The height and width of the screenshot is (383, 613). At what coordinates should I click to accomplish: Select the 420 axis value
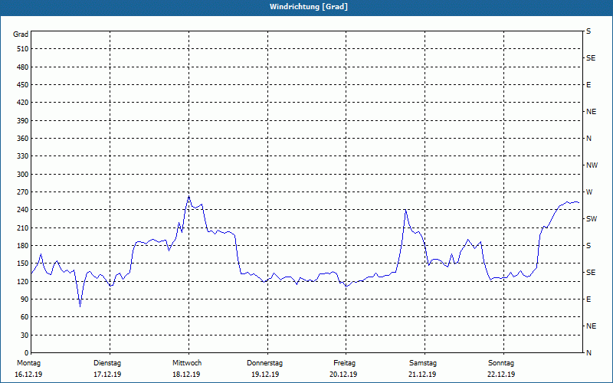coord(23,103)
